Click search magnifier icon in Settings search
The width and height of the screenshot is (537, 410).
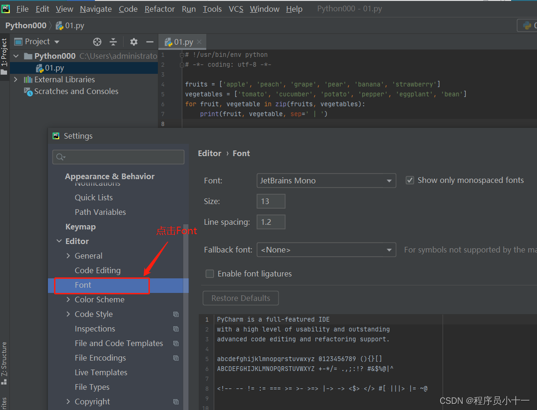61,157
